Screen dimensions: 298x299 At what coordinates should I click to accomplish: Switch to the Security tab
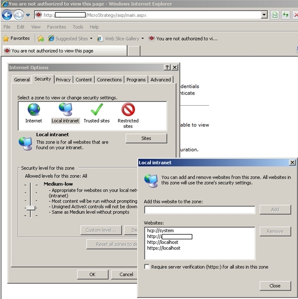43,79
